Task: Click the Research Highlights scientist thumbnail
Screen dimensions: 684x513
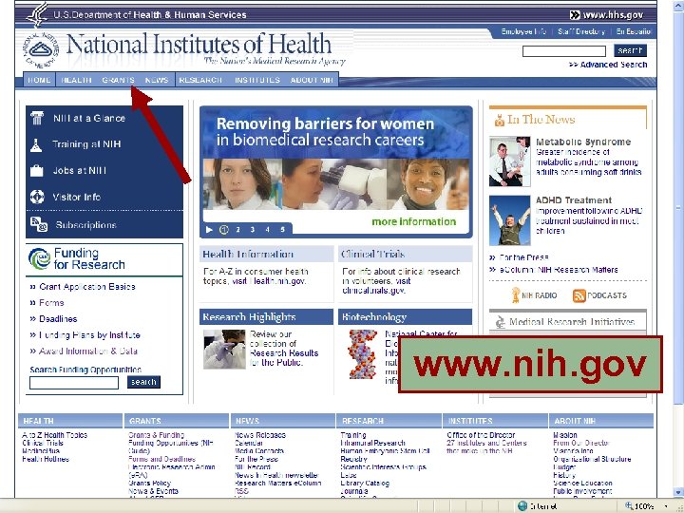Action: pyautogui.click(x=224, y=349)
